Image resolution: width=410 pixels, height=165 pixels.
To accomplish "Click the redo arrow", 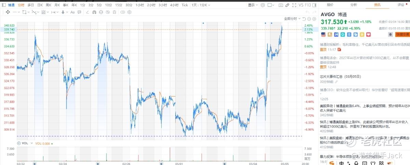I will (x=314, y=12).
